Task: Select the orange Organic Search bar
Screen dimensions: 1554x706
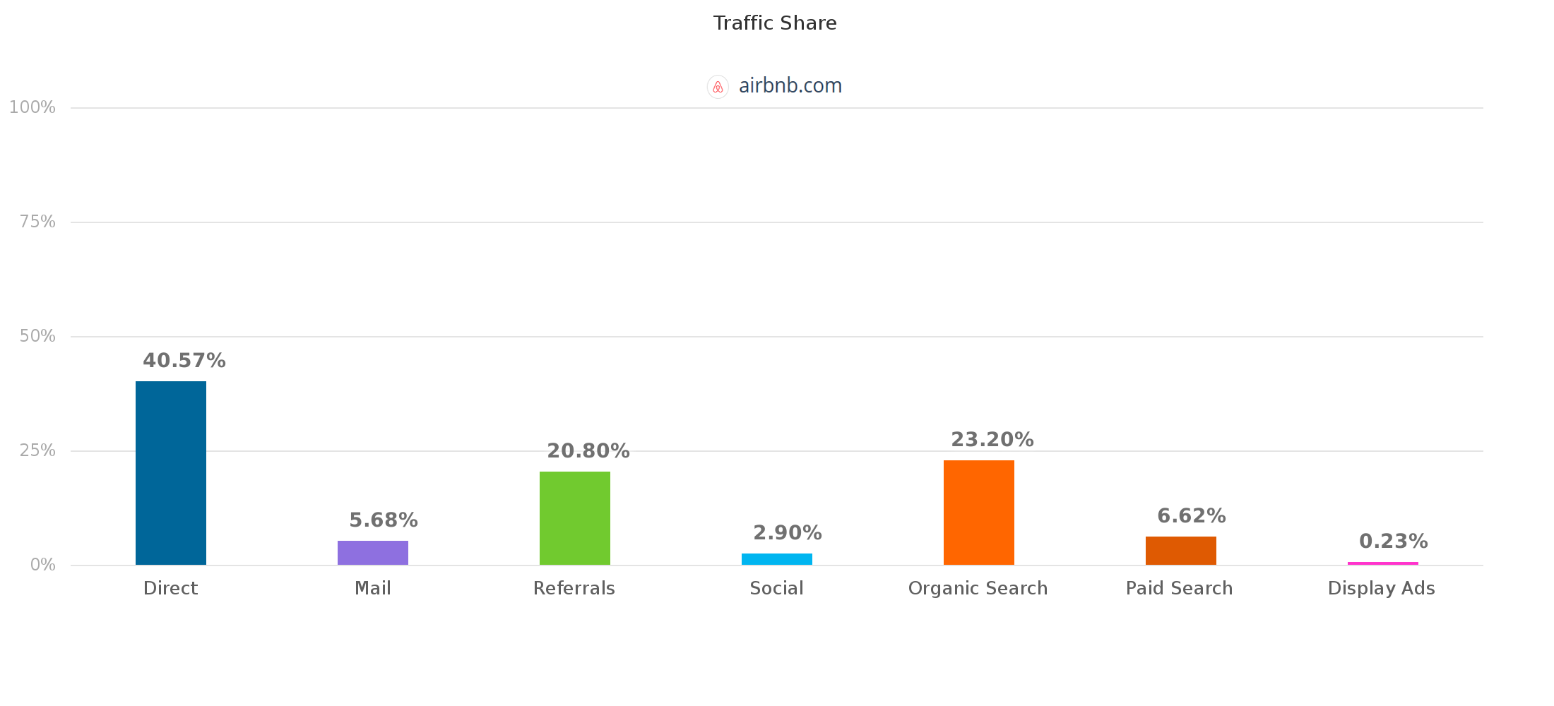Action: [979, 513]
